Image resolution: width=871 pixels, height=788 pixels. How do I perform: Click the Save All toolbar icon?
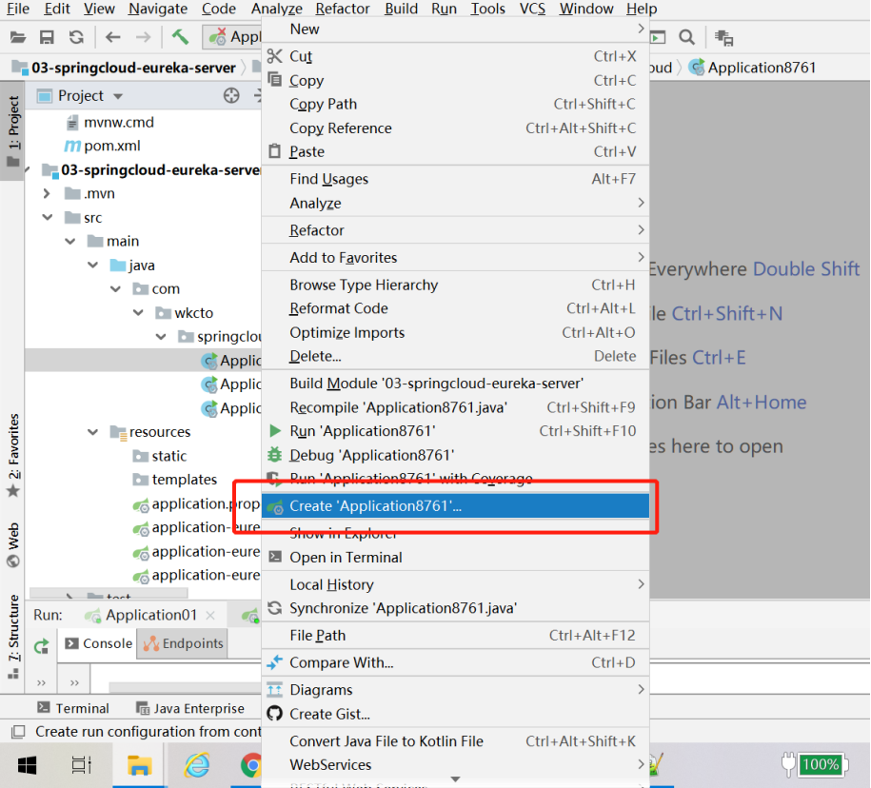pos(47,37)
